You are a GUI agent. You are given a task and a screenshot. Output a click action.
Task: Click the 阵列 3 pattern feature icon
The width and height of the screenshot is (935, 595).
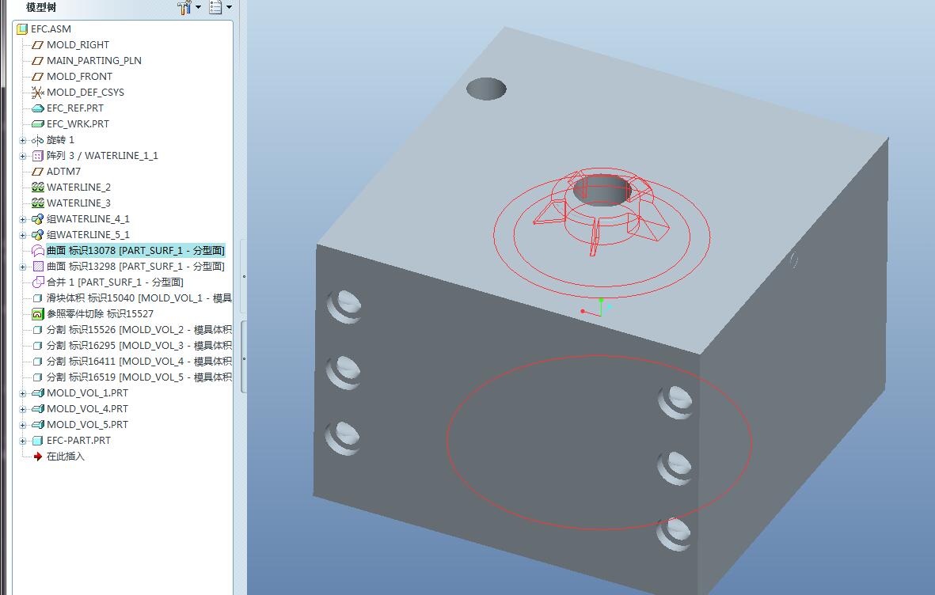click(37, 156)
